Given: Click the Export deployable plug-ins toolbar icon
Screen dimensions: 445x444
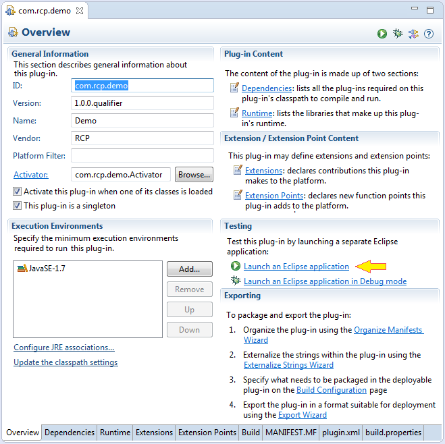Looking at the screenshot, I should click(x=413, y=34).
